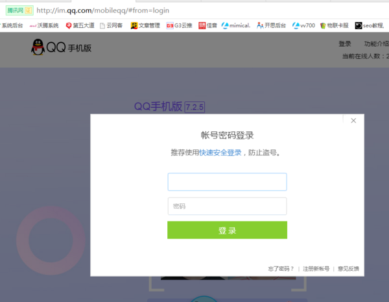Open the 系统后台 bookmark
The width and height of the screenshot is (389, 302).
(x=12, y=25)
